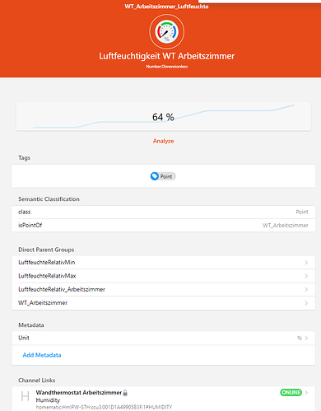The width and height of the screenshot is (321, 411).
Task: Click the homematic channel UID text
Action: point(104,407)
